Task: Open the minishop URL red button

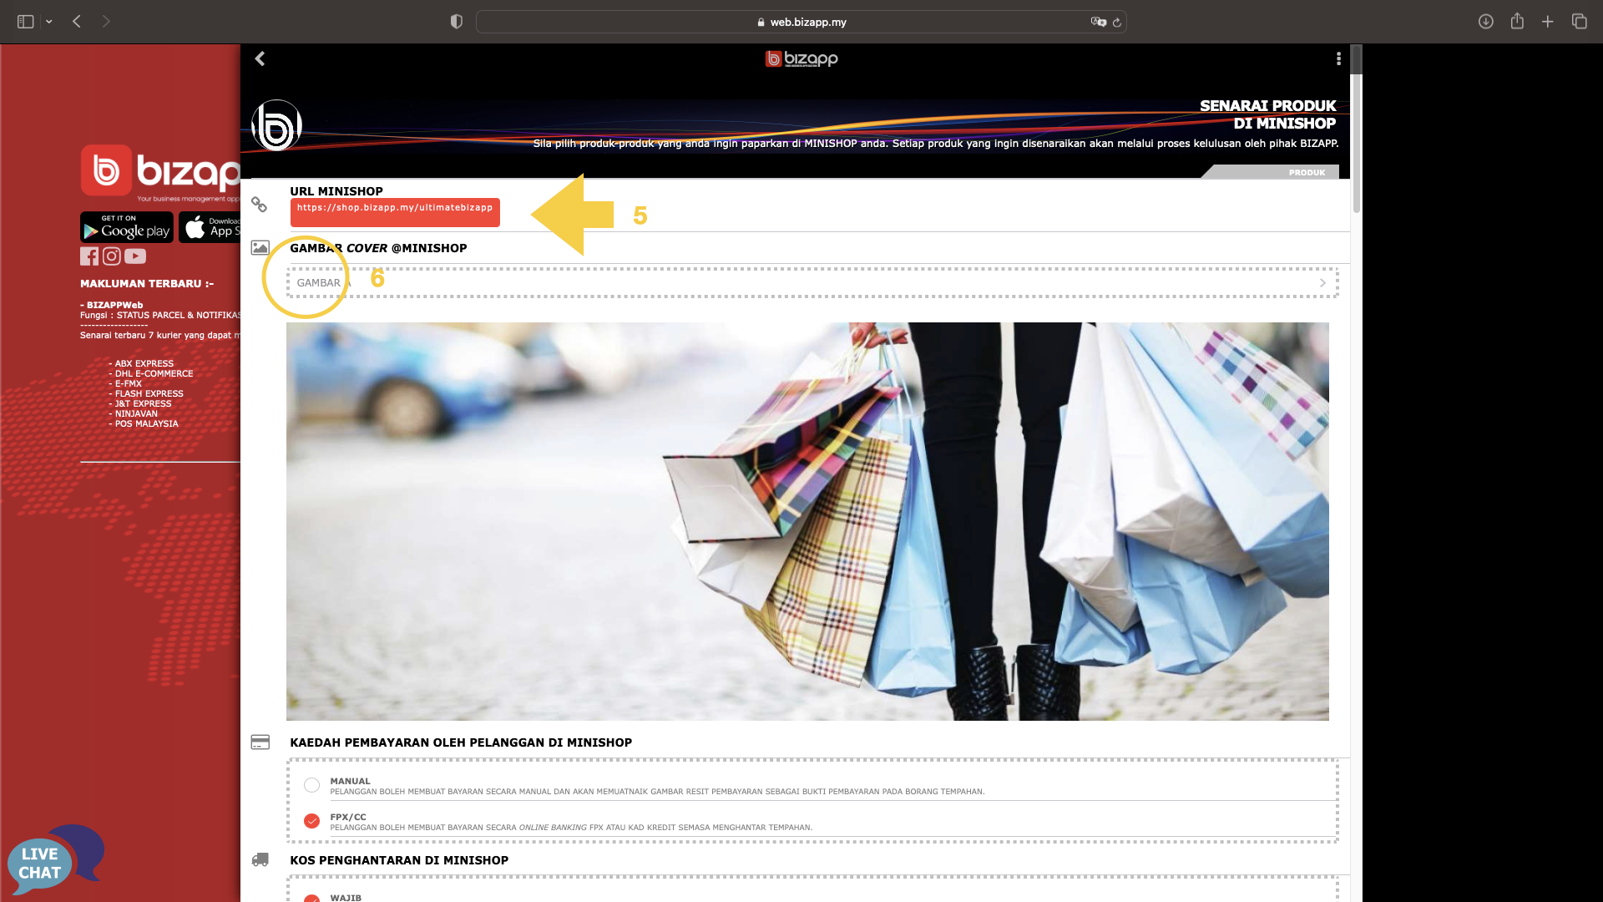Action: (x=395, y=212)
